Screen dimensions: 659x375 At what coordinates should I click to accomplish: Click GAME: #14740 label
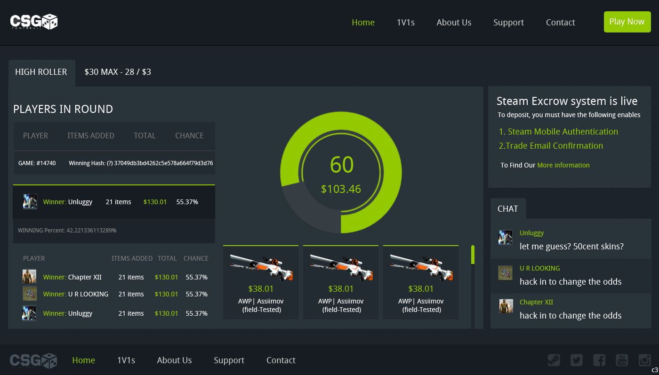(37, 163)
